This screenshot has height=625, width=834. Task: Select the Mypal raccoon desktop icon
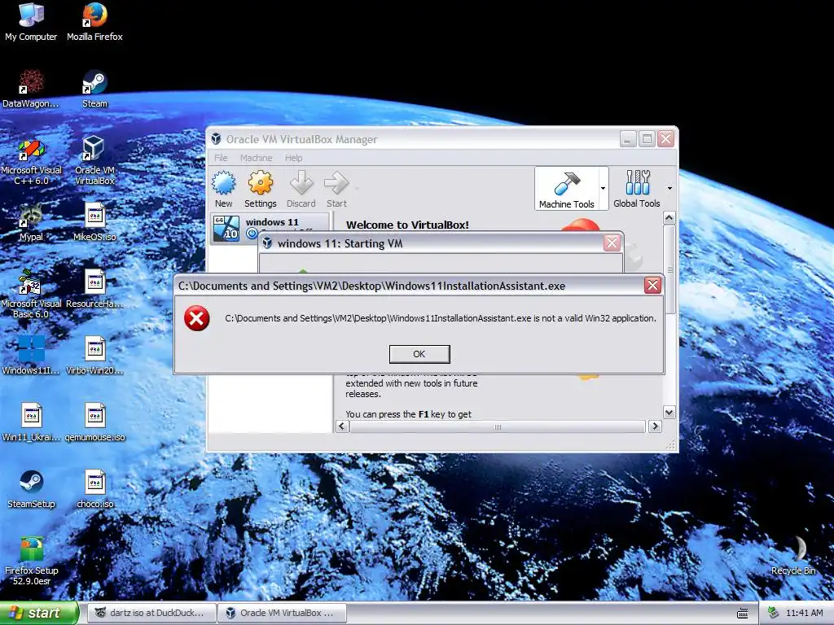tap(31, 222)
